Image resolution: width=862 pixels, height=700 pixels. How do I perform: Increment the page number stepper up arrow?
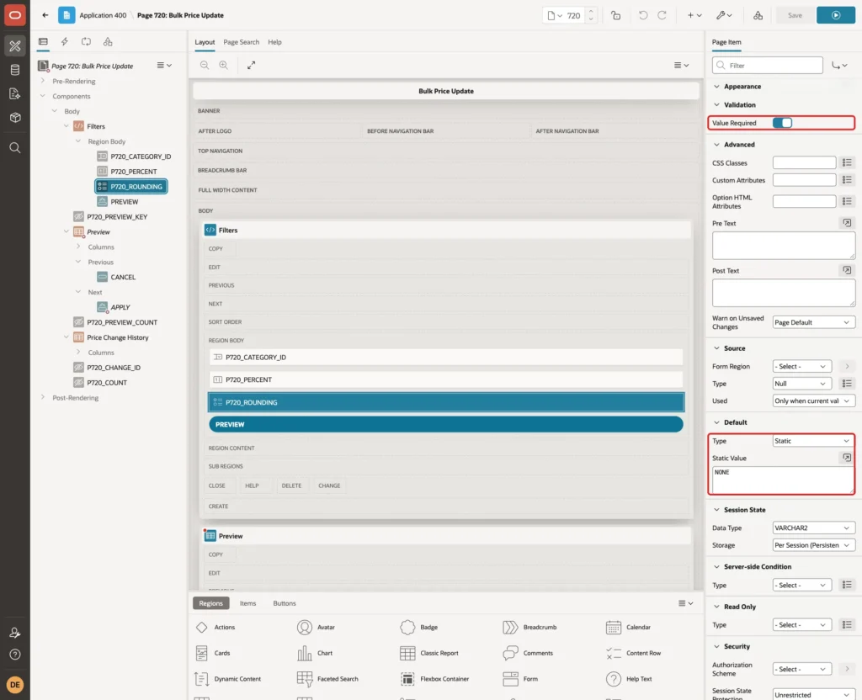pos(590,12)
